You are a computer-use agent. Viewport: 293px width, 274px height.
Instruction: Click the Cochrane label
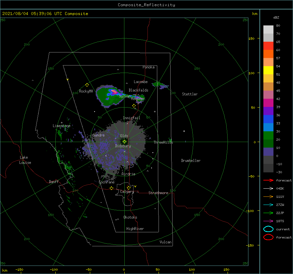(106, 182)
